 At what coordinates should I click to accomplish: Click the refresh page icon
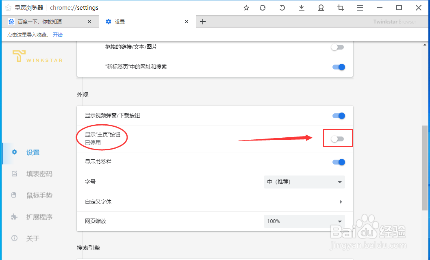click(x=263, y=7)
